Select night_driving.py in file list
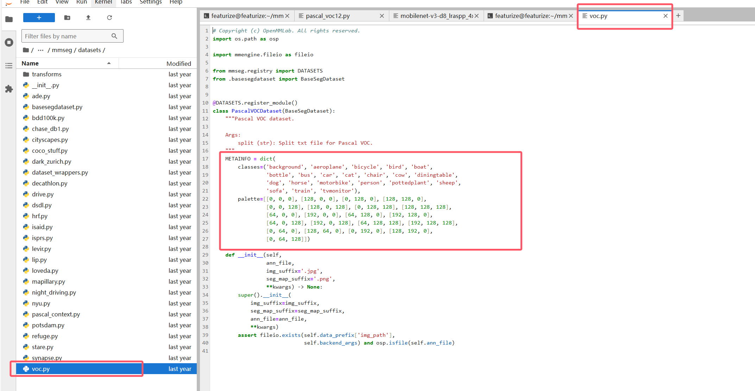This screenshot has height=391, width=755. pyautogui.click(x=106, y=292)
